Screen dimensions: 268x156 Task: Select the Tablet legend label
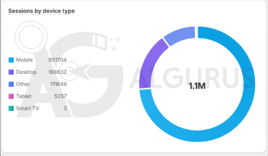pos(24,96)
